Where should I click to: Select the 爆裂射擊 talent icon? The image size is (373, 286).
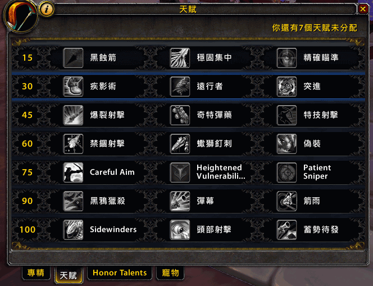[73, 115]
